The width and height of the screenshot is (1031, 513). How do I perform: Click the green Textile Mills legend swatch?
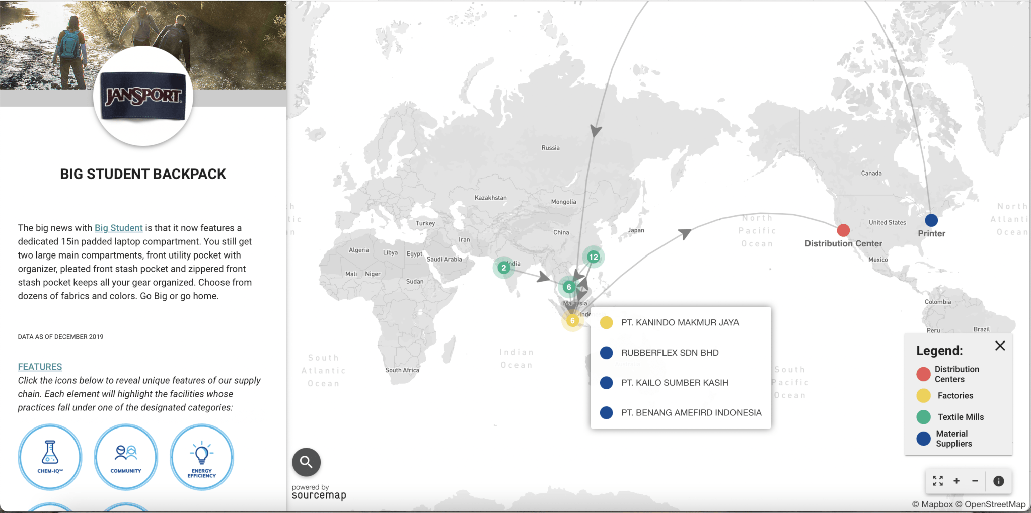(923, 417)
